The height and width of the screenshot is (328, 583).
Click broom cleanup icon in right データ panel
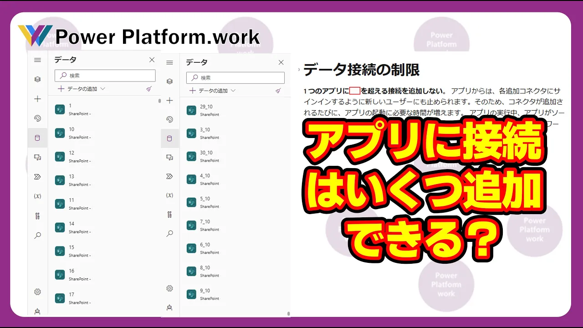coord(278,91)
